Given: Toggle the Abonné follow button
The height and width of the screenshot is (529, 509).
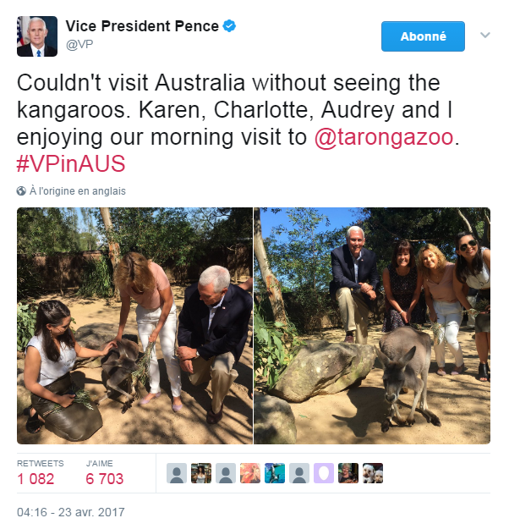Looking at the screenshot, I should (423, 36).
